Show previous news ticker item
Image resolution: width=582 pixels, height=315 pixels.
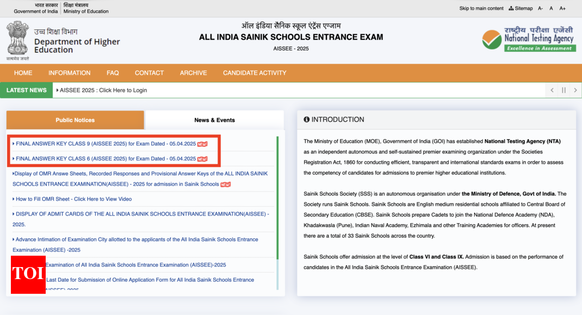[x=552, y=90]
